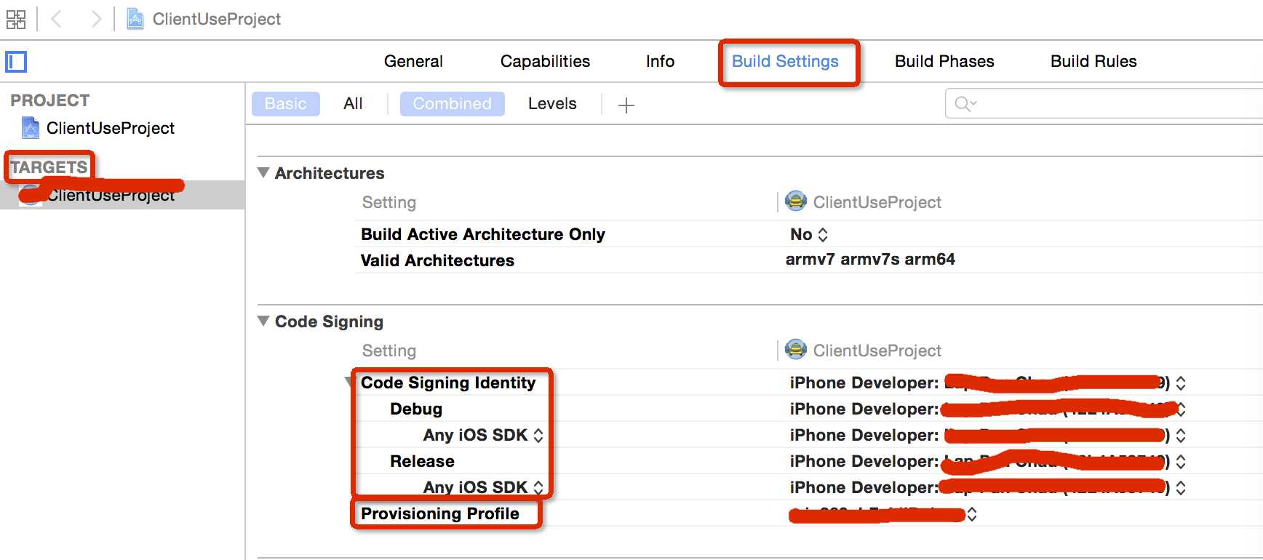
Task: Toggle the project and targets list sidebar
Action: 16,62
